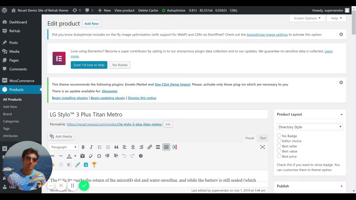Click the undo arrow in editor toolbar
The height and width of the screenshot is (200, 356).
124,156
